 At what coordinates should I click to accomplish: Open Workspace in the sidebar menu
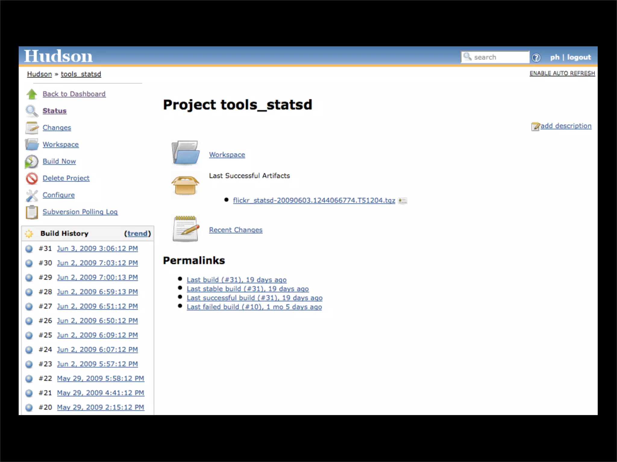pyautogui.click(x=61, y=144)
